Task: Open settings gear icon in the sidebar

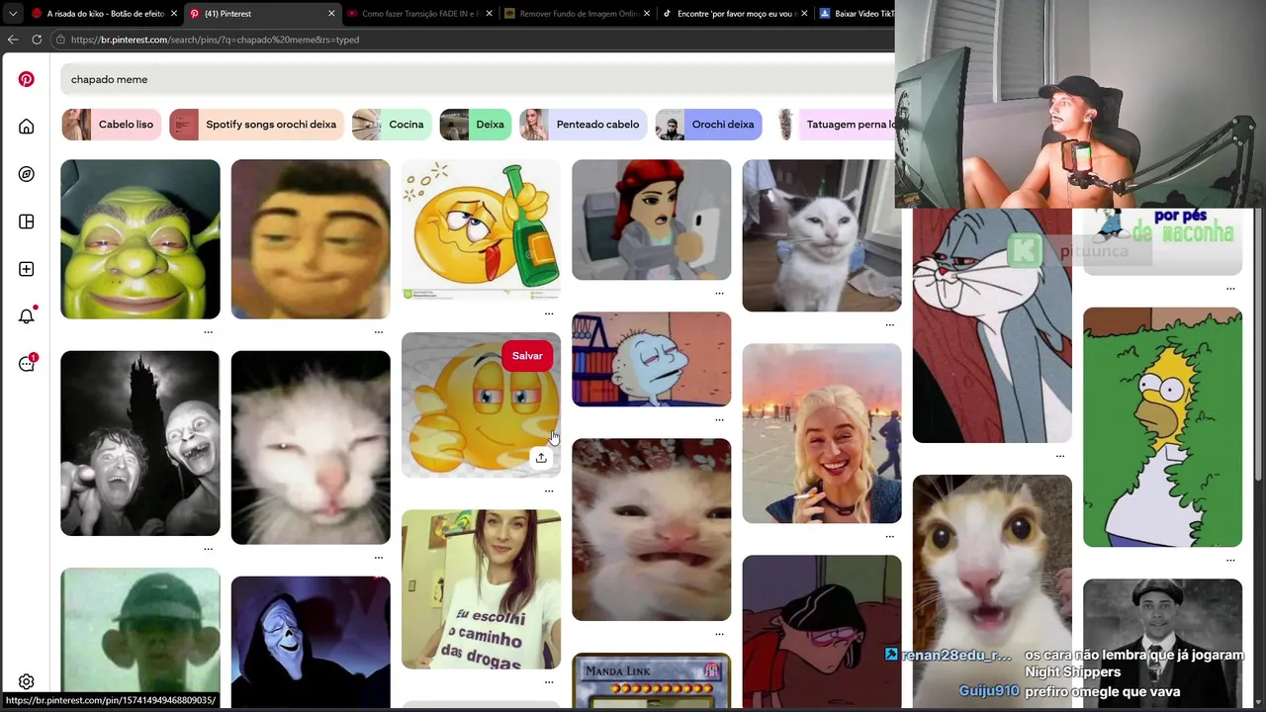Action: 27,681
